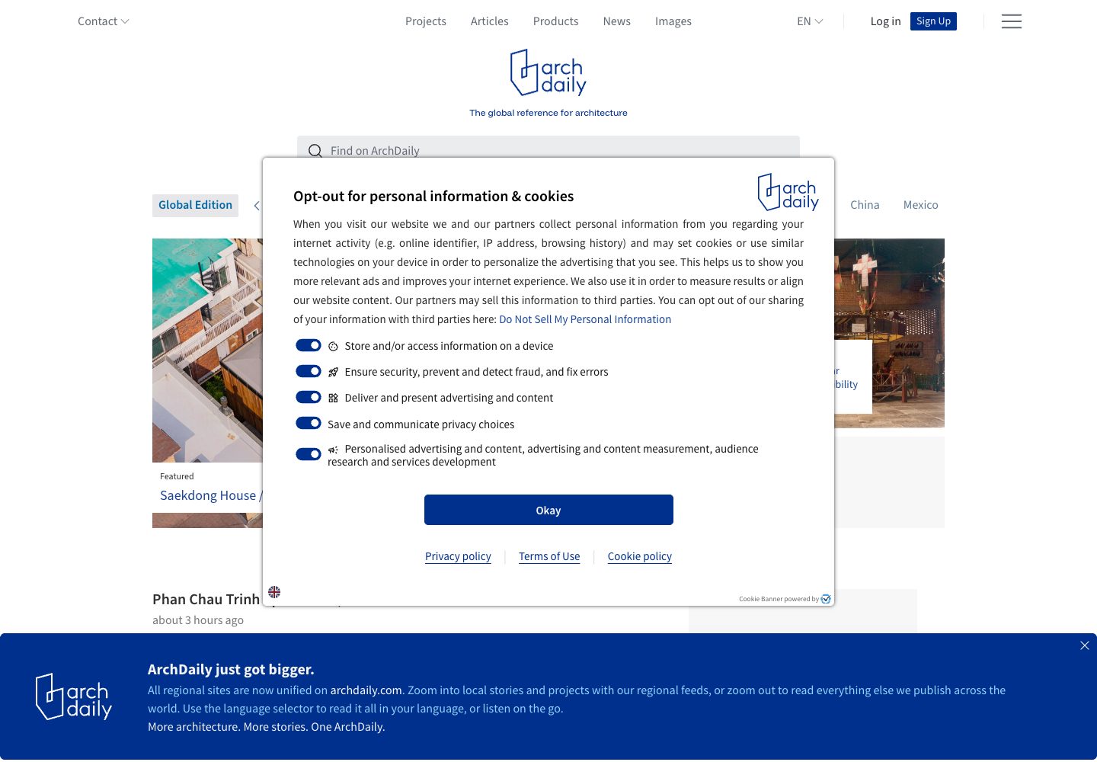Image resolution: width=1097 pixels, height=762 pixels.
Task: Click the UK flag language icon
Action: 274,592
